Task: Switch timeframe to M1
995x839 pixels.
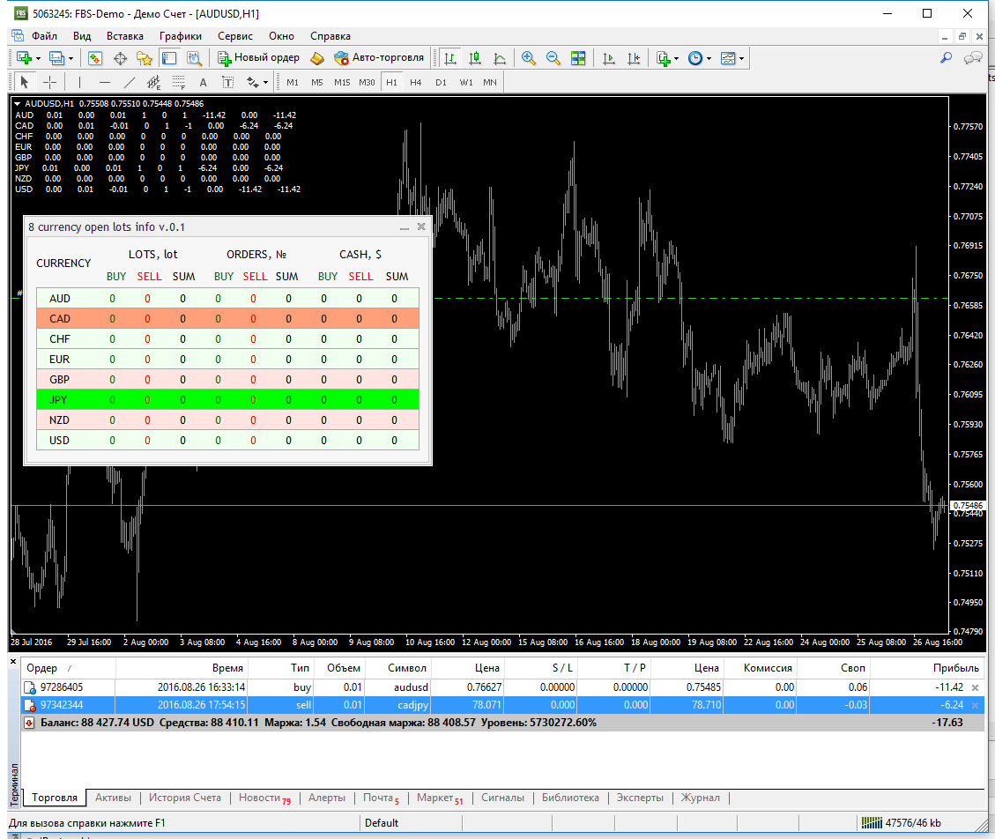Action: (293, 82)
